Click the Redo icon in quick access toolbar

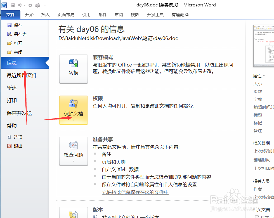click(30, 5)
